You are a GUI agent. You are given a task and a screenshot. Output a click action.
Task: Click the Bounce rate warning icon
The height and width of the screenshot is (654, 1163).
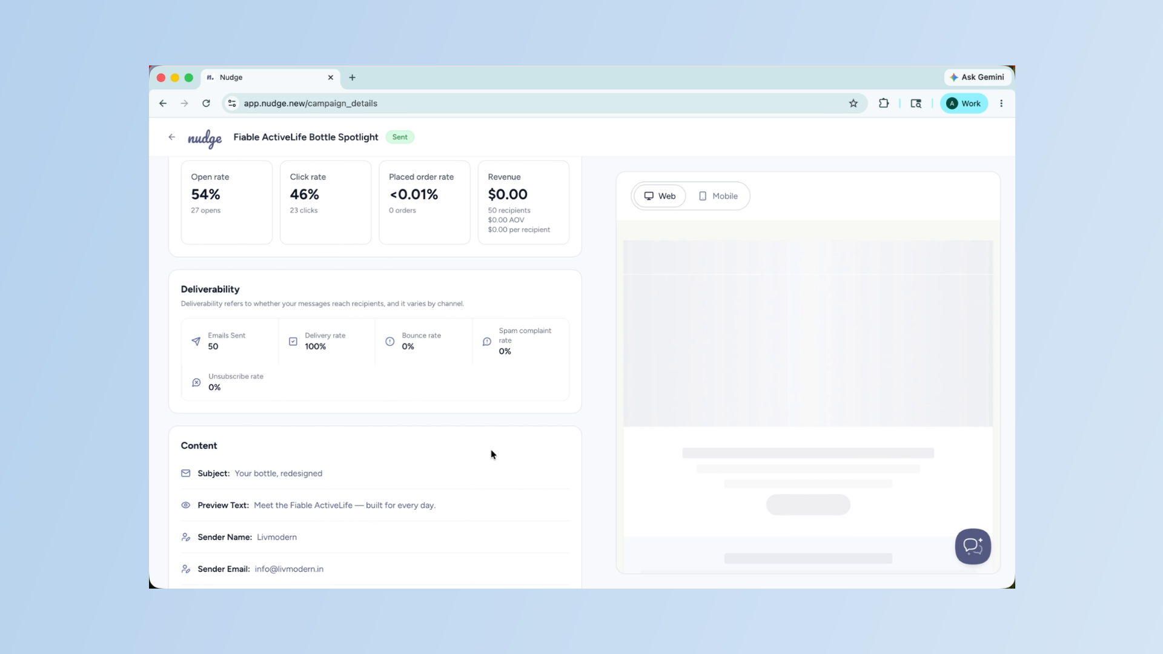(390, 342)
